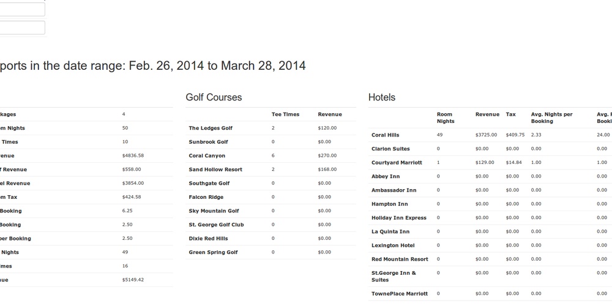
Task: Click Green Spring Golf course name
Action: click(213, 252)
